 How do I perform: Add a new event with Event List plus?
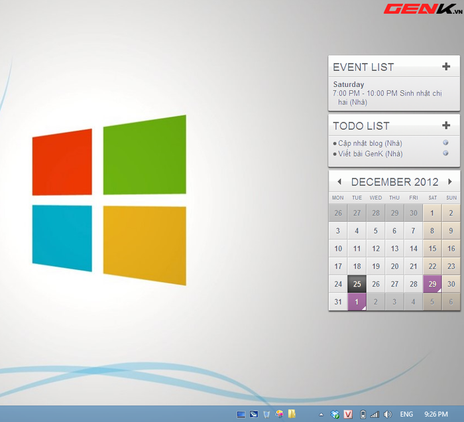446,66
